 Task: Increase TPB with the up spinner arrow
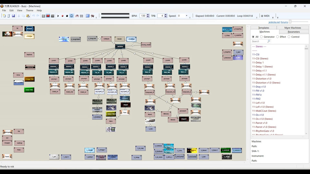pyautogui.click(x=165, y=15)
